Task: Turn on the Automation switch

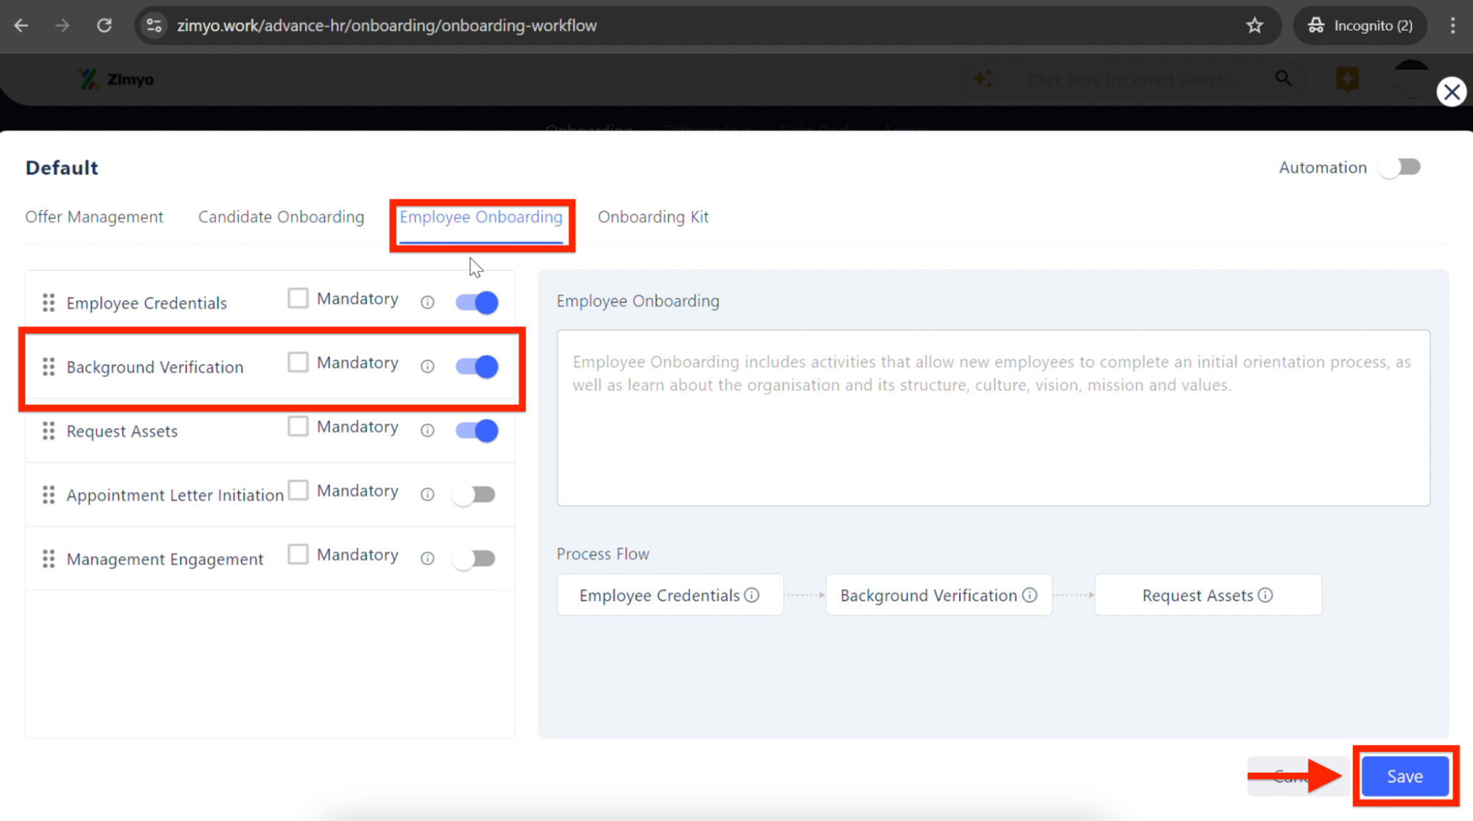Action: 1400,167
